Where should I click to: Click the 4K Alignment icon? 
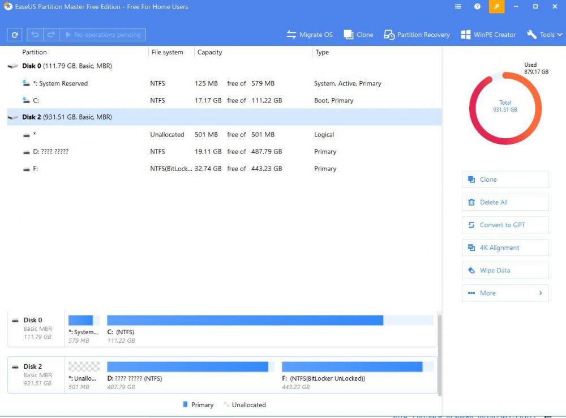(x=471, y=248)
